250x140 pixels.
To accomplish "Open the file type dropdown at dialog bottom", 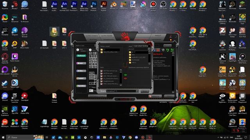I will tap(137, 91).
